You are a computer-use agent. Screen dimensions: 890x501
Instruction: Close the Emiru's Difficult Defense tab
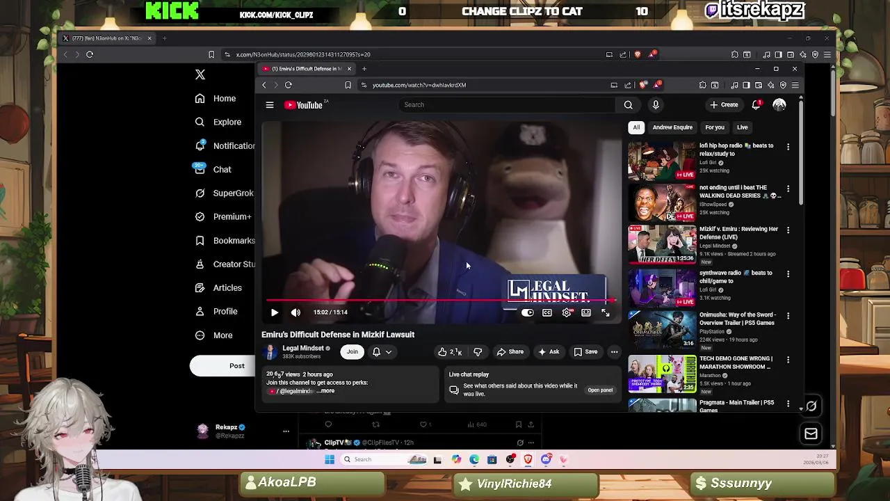tap(349, 69)
